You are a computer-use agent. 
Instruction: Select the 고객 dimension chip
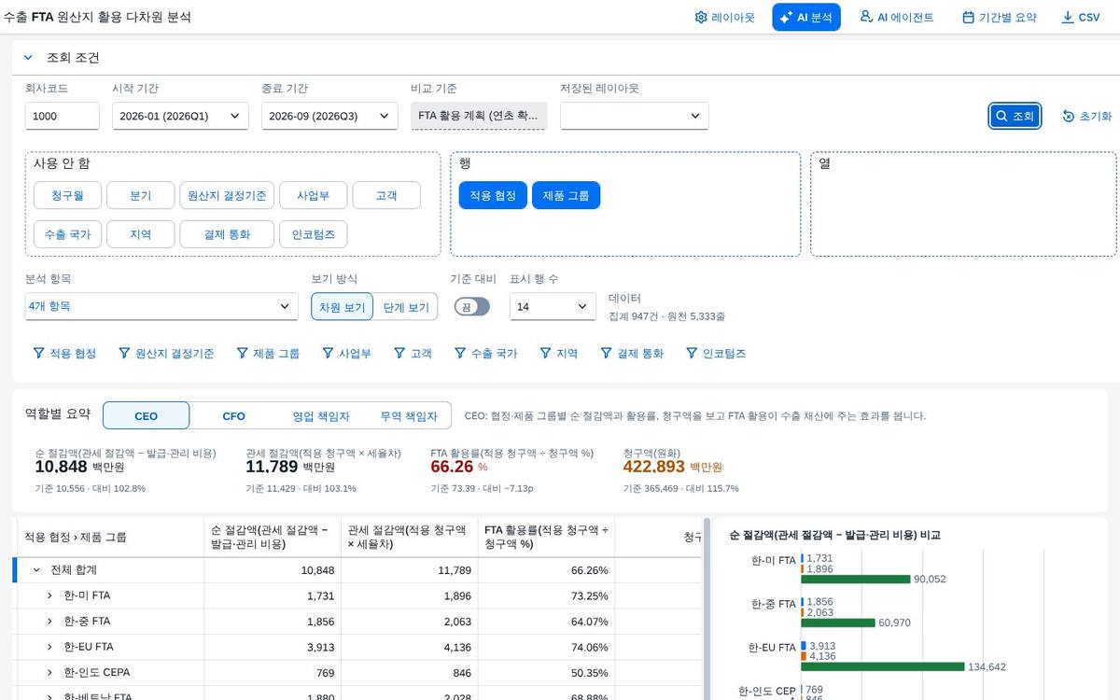tap(386, 195)
